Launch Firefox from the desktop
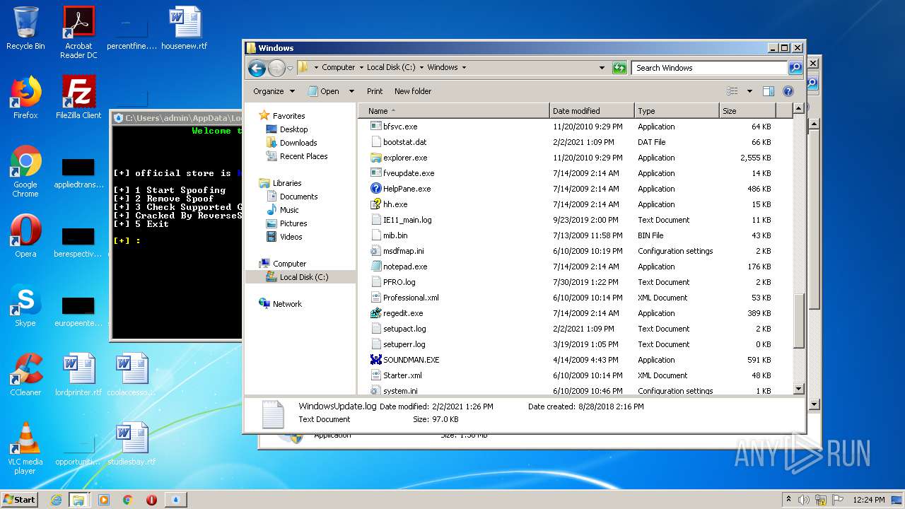The height and width of the screenshot is (509, 905). (x=25, y=98)
